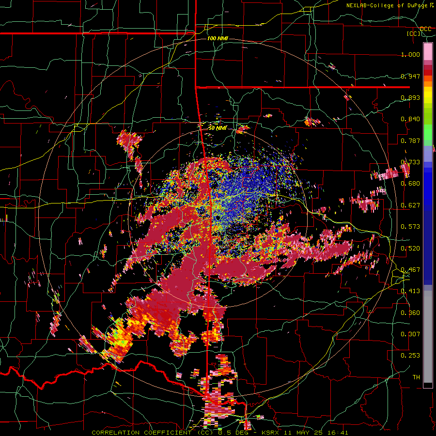Click the 1.000 legend value
436x436 pixels.
point(410,54)
